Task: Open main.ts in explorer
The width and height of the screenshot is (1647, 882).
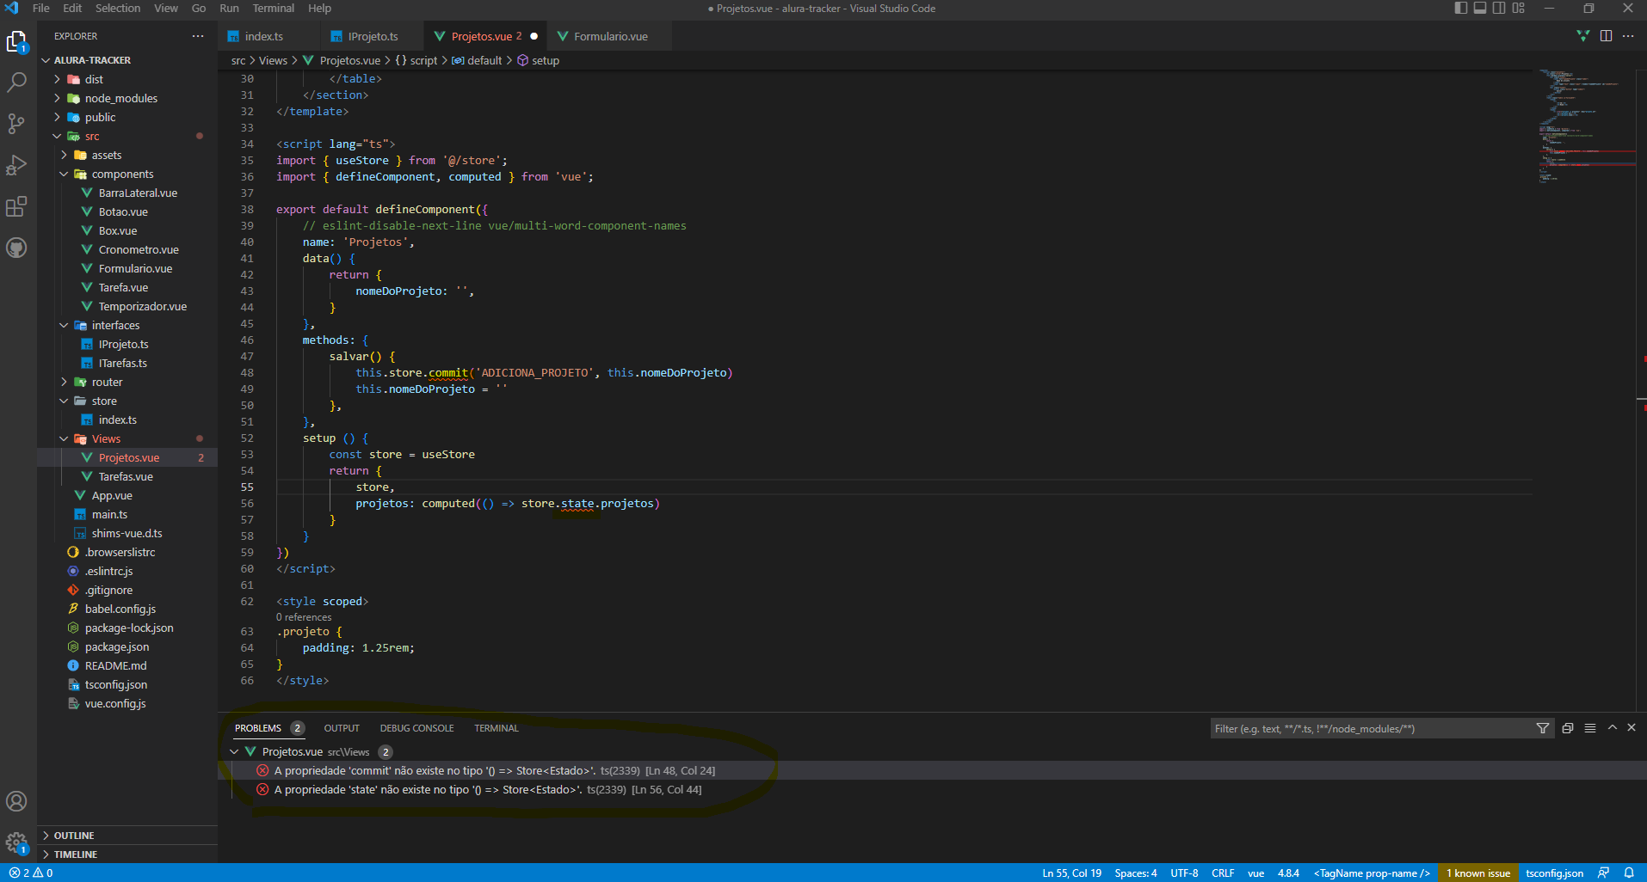Action: pyautogui.click(x=109, y=514)
